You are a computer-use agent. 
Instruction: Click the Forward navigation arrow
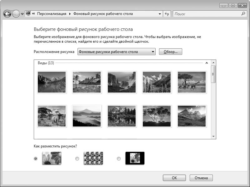point(16,14)
